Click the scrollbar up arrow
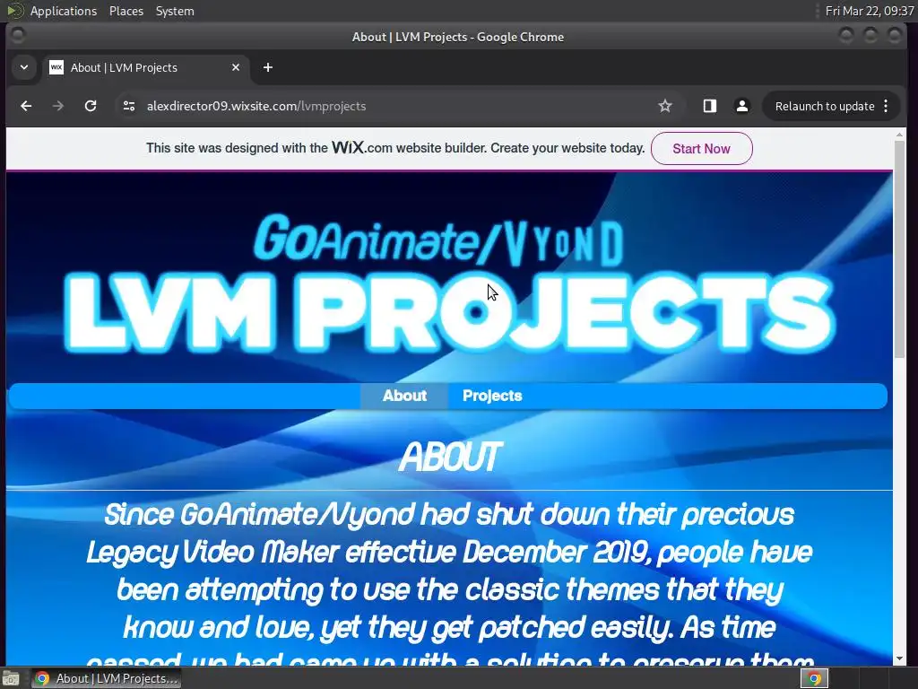Image resolution: width=918 pixels, height=689 pixels. click(x=900, y=135)
